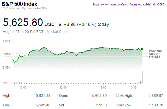This screenshot has height=109, width=167.
Task: Click the Market Closed status text
Action: point(58,32)
